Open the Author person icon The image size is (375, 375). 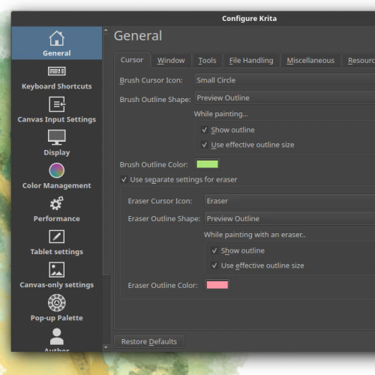pos(57,337)
